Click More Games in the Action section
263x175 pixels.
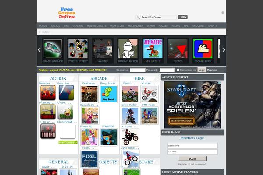pos(68,142)
